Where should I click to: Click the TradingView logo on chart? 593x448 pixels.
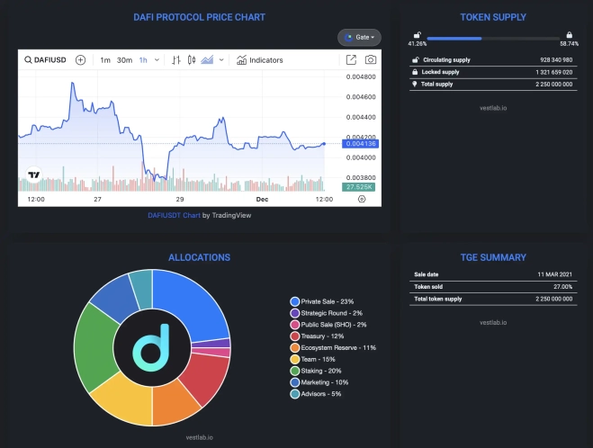pos(34,175)
